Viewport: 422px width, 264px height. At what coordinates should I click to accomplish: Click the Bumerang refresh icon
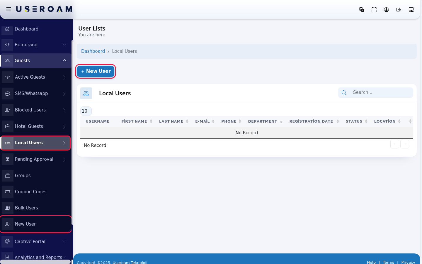coord(7,45)
